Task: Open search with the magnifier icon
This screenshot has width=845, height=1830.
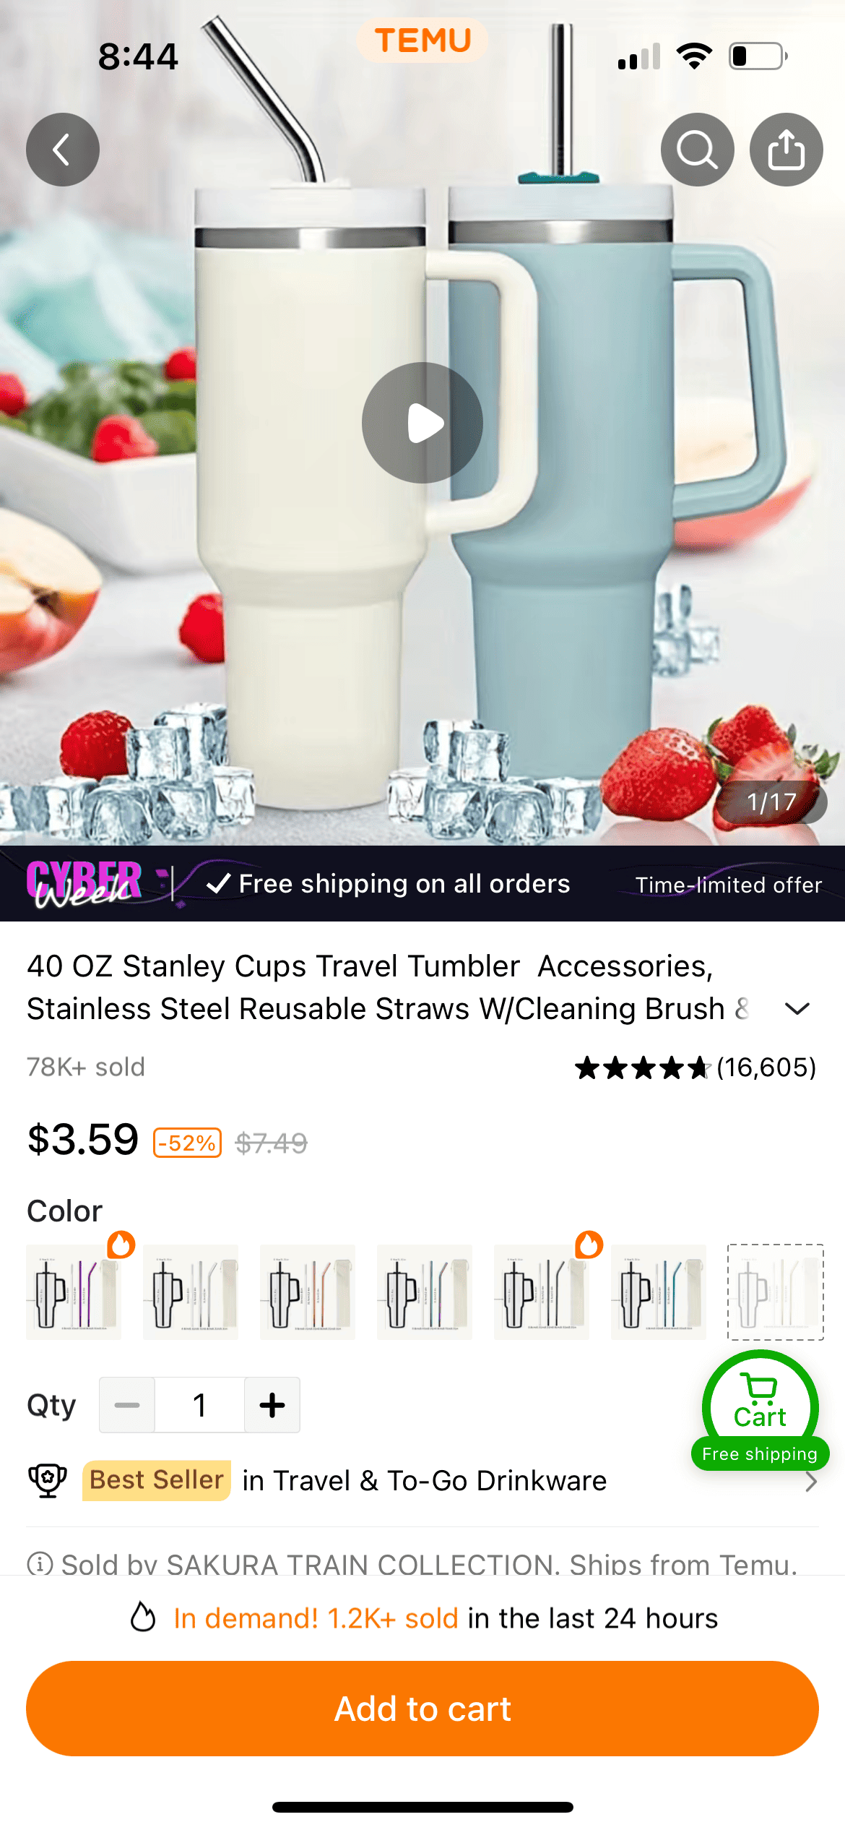Action: pos(697,150)
